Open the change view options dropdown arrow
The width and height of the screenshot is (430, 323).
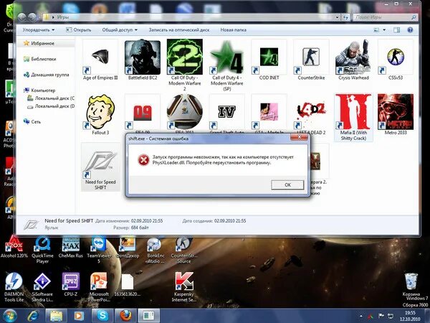(384, 29)
